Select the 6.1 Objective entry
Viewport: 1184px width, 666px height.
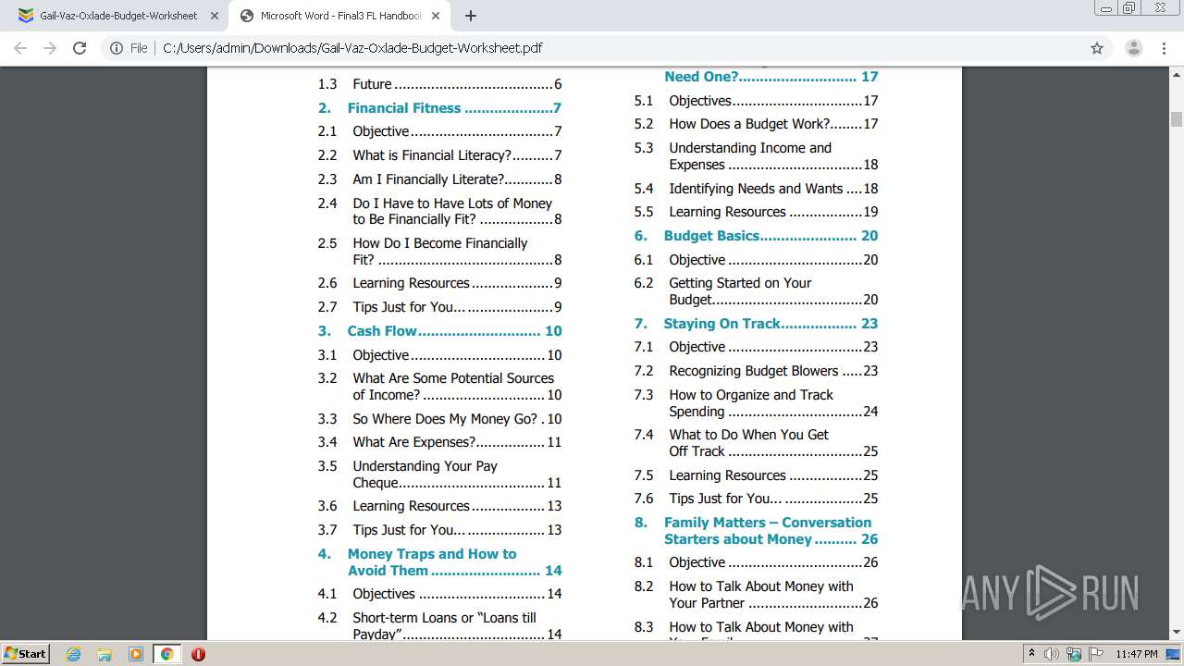[x=756, y=260]
